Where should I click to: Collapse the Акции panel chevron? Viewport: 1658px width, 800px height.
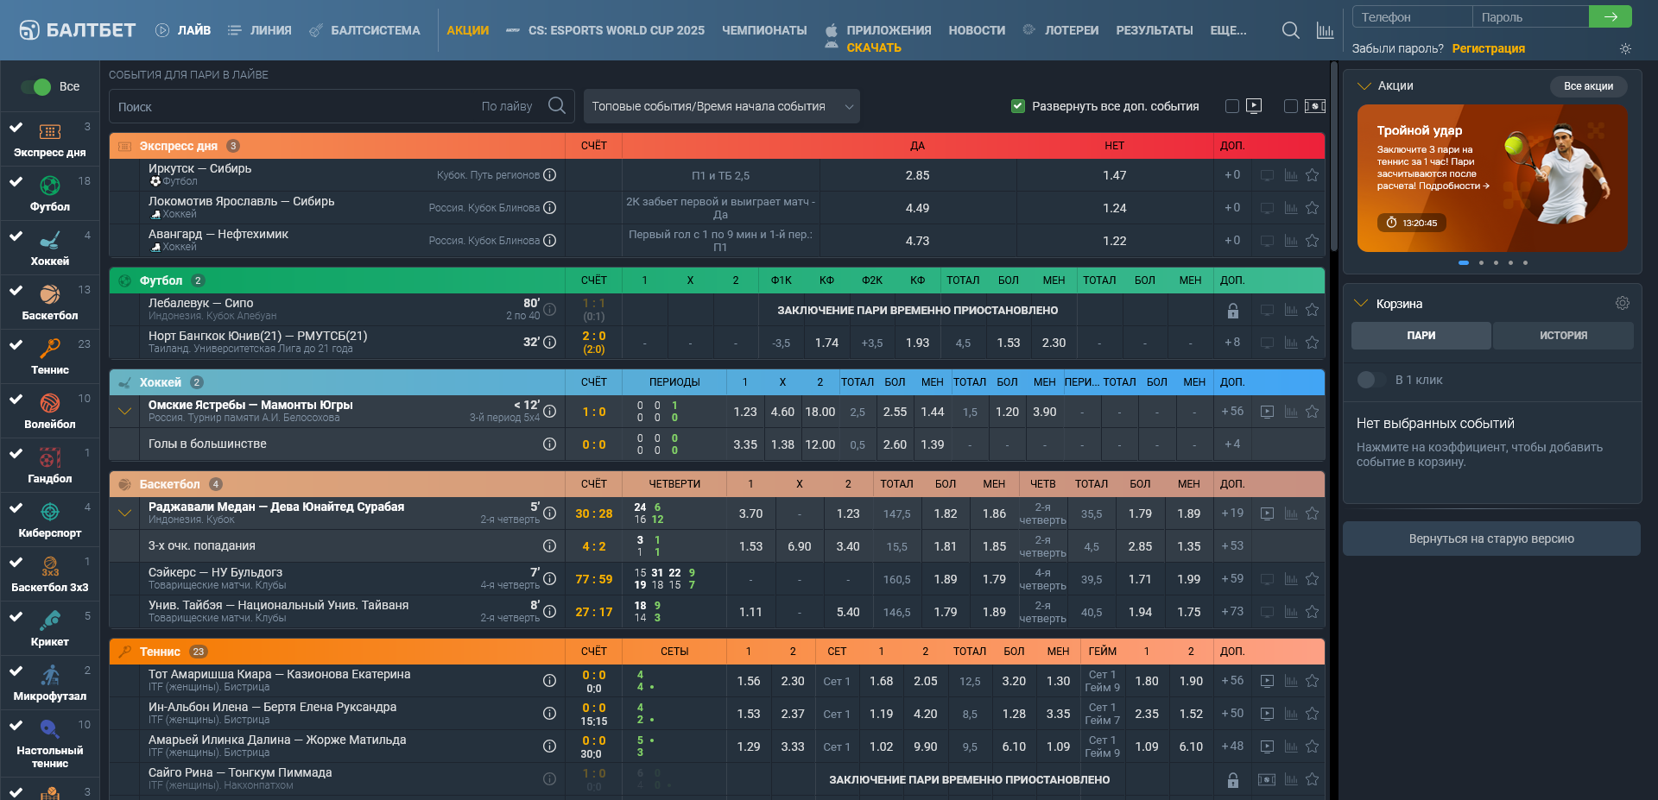(1364, 85)
